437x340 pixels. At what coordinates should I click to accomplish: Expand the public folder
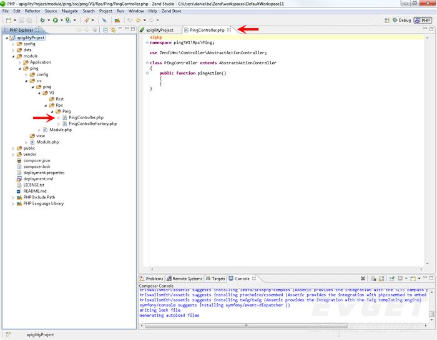click(x=13, y=148)
